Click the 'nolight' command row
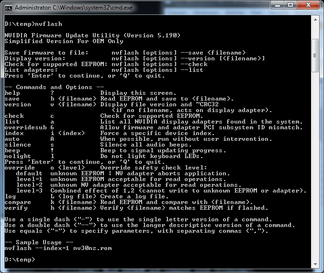The height and width of the screenshot is (273, 324). click(104, 156)
